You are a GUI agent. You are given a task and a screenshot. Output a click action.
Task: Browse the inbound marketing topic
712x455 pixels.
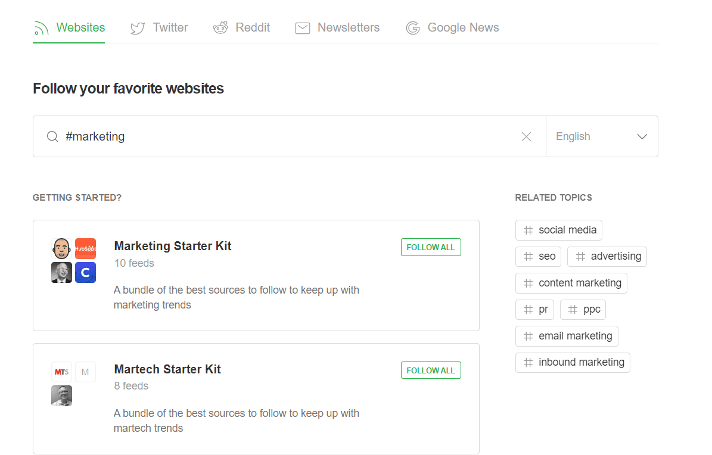(573, 362)
